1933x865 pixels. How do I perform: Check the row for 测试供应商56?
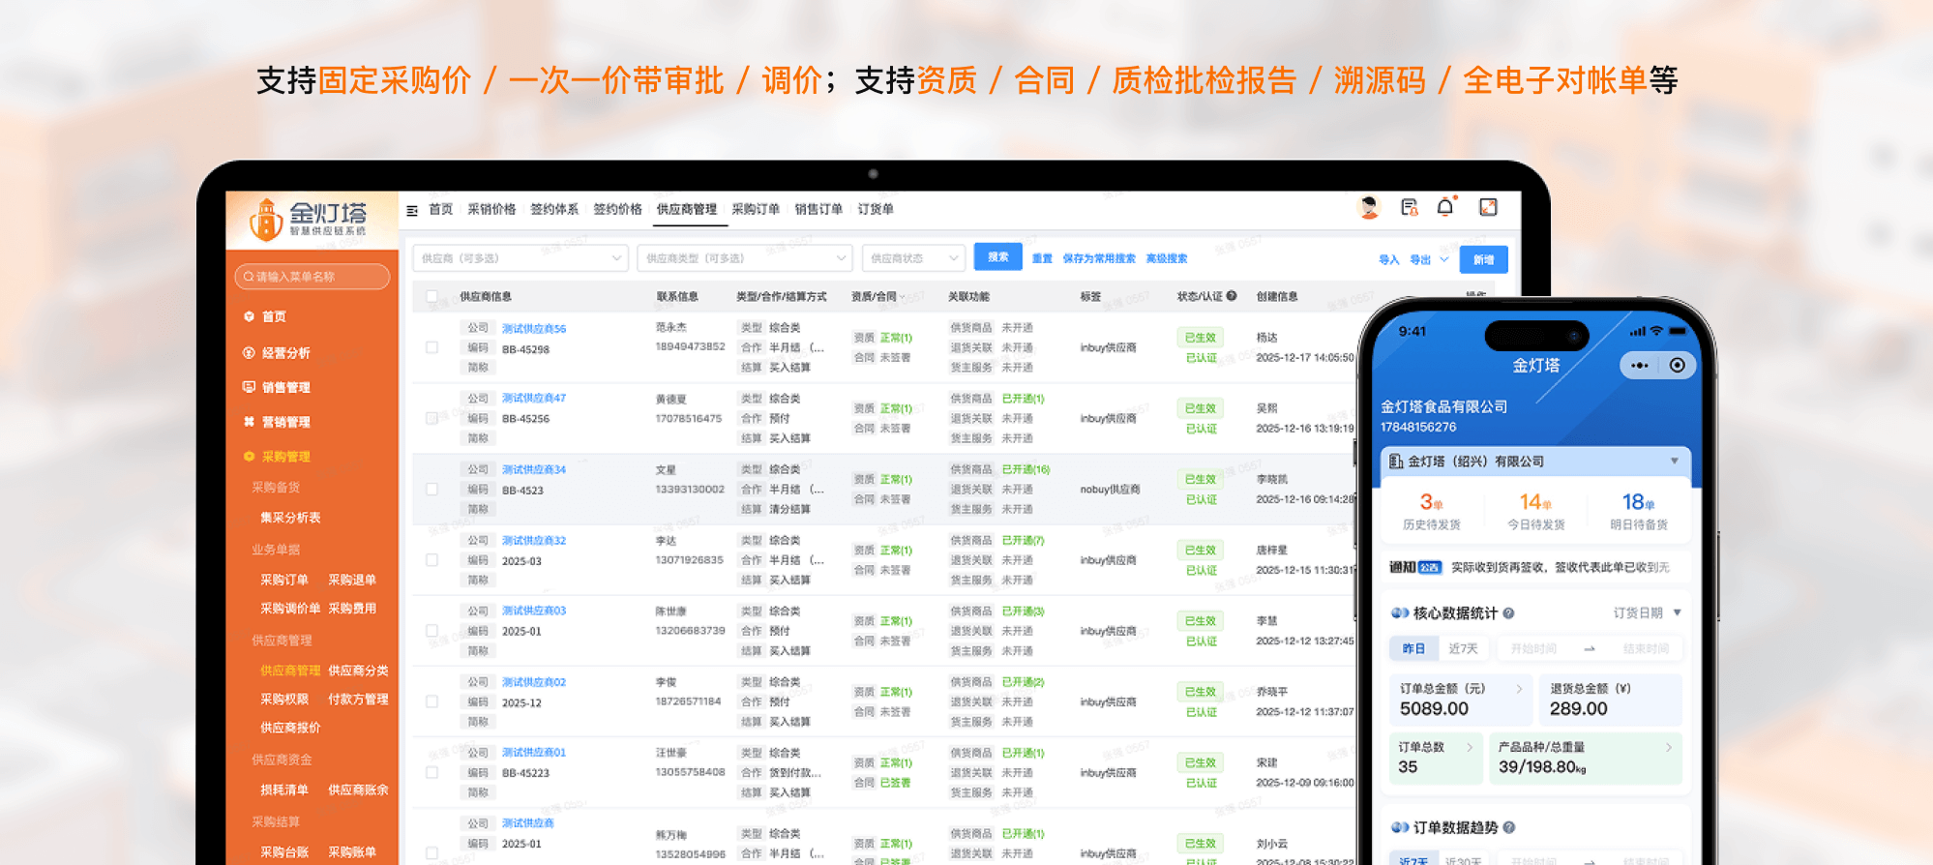coord(431,347)
